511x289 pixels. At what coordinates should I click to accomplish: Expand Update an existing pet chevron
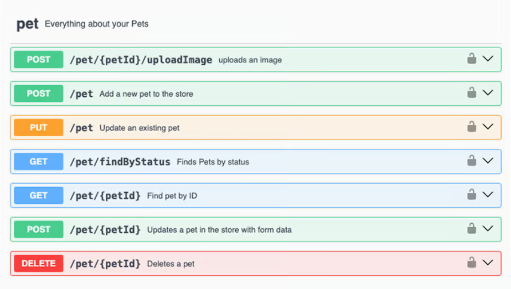pyautogui.click(x=488, y=127)
